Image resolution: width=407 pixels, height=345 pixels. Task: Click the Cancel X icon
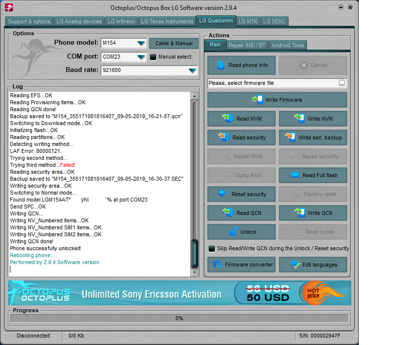click(304, 65)
